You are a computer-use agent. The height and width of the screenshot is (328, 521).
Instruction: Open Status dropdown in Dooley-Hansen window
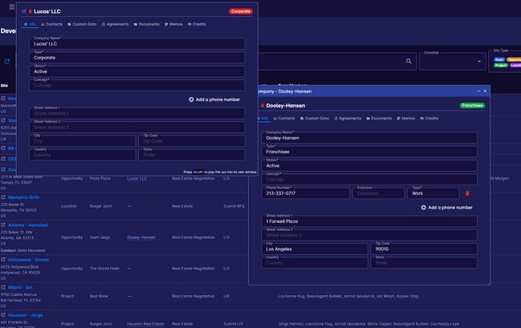point(369,165)
